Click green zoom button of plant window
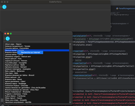135x106 pixels. pos(11,34)
